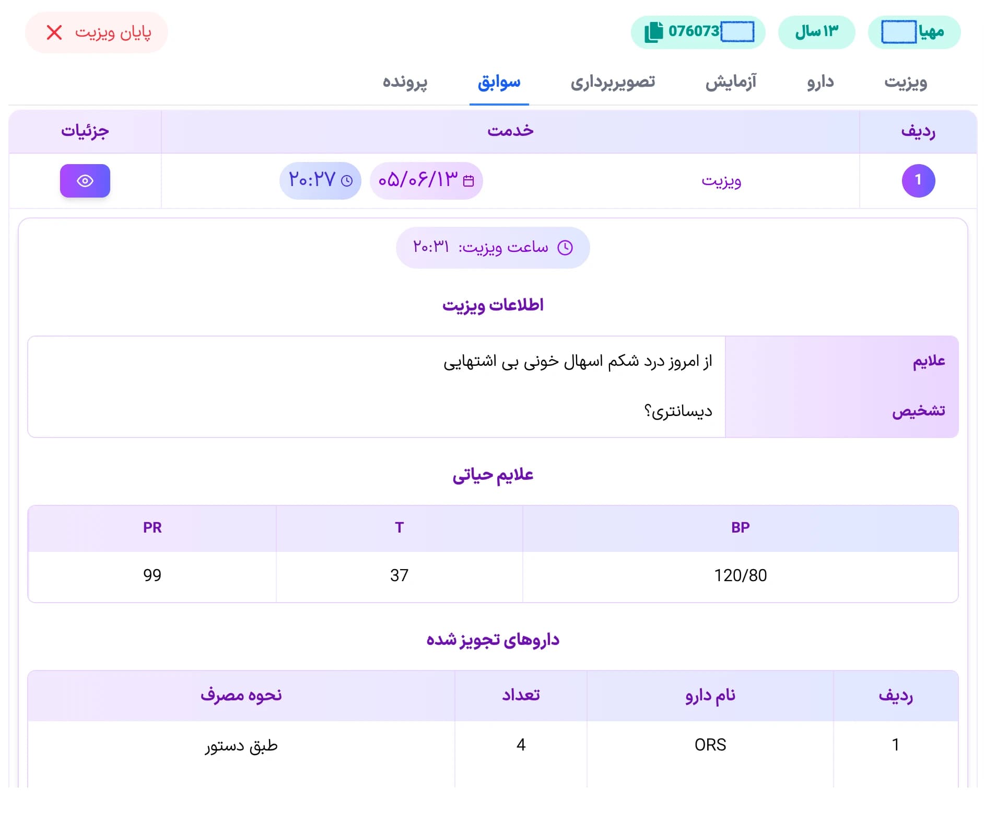Click the اطلاعات ویزیت heading
The width and height of the screenshot is (984, 831).
point(493,305)
